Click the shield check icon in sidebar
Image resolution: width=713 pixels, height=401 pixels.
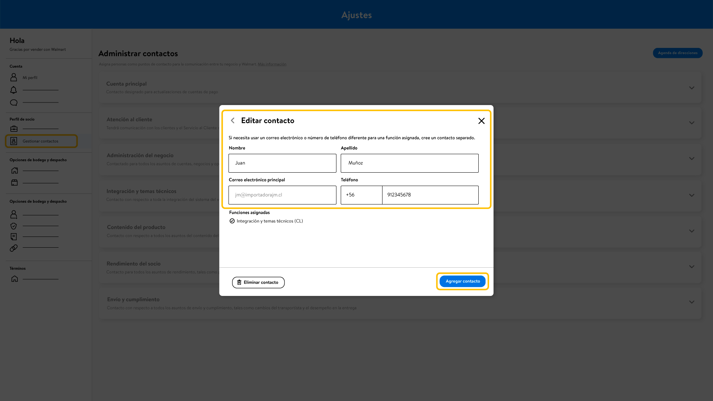14,226
